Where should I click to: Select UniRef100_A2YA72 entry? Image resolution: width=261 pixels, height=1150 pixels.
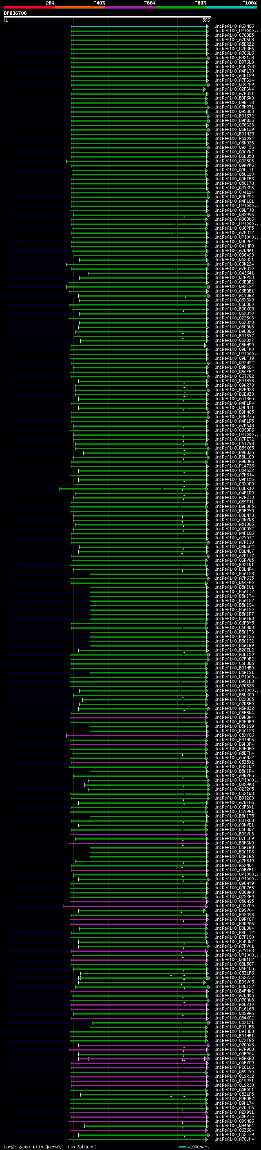coord(234,538)
